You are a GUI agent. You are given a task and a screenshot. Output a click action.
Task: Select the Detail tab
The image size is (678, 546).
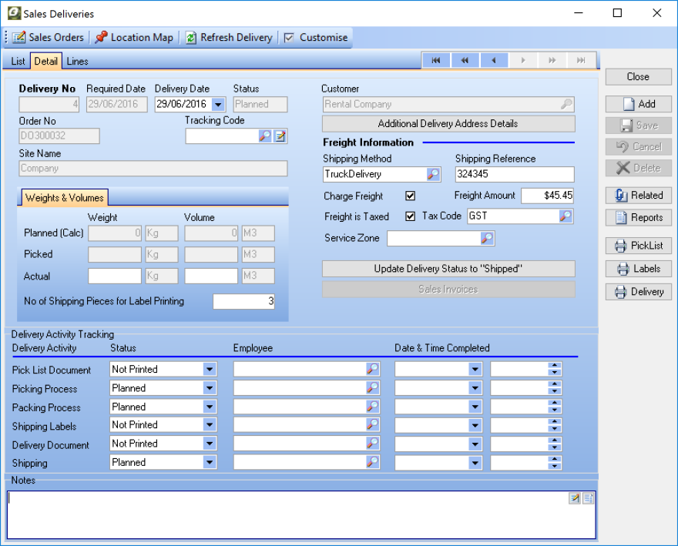tap(45, 61)
